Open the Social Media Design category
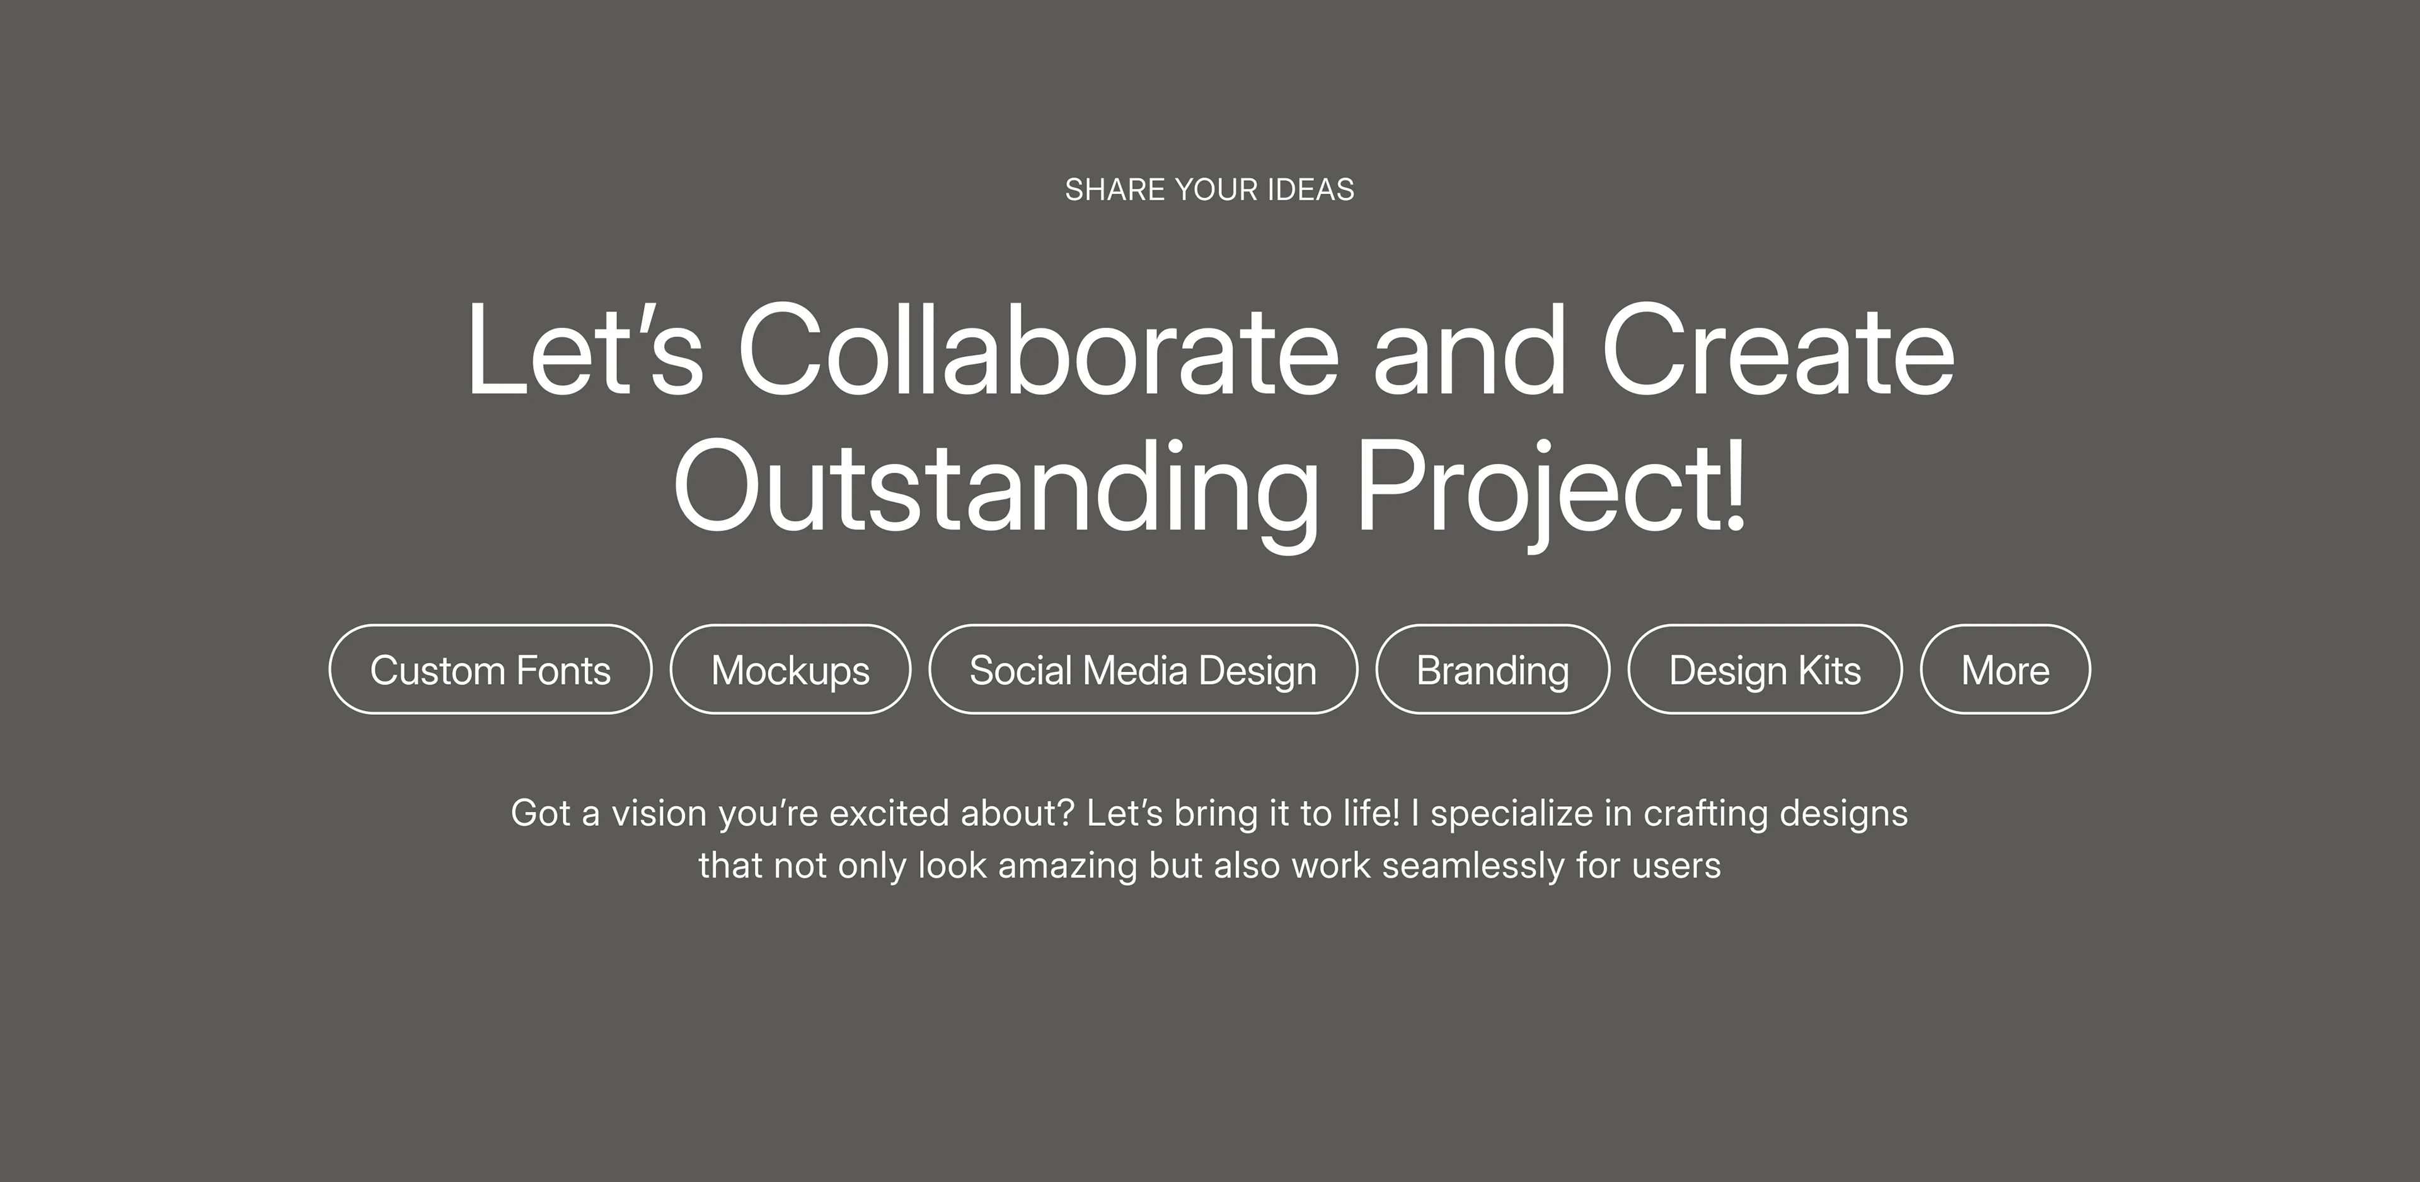Image resolution: width=2420 pixels, height=1182 pixels. coord(1143,669)
